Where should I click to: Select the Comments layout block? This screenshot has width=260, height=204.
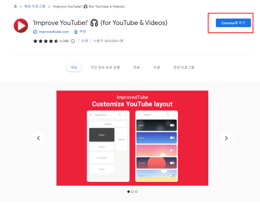point(101,158)
